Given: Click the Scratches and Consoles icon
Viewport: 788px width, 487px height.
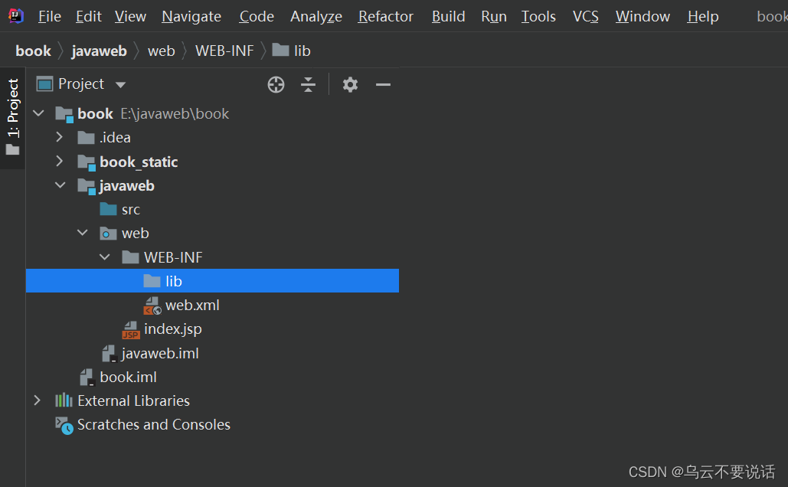Looking at the screenshot, I should tap(64, 425).
